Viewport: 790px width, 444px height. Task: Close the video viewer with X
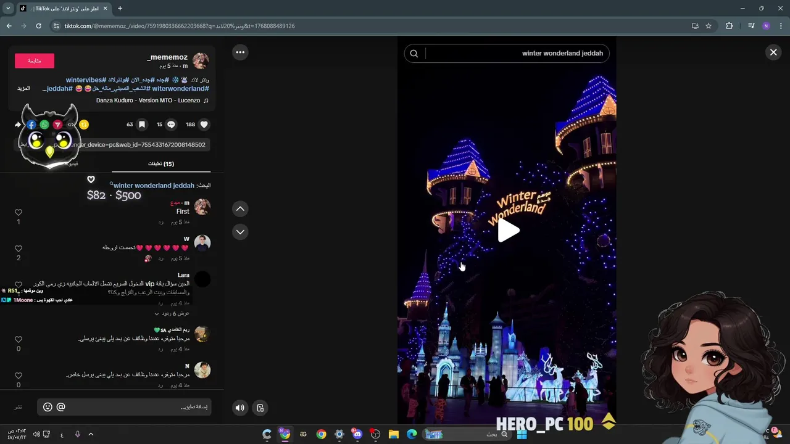(773, 52)
